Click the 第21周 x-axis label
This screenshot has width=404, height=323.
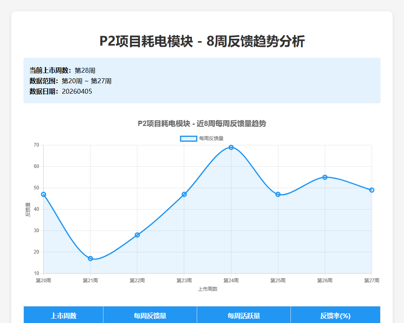click(x=90, y=280)
